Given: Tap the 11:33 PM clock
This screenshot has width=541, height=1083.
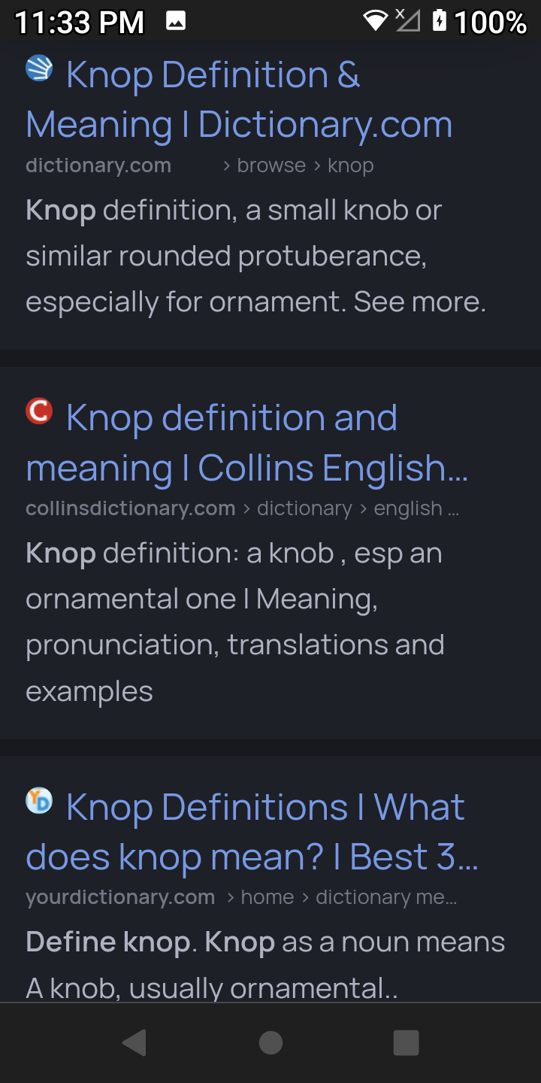Looking at the screenshot, I should (79, 23).
